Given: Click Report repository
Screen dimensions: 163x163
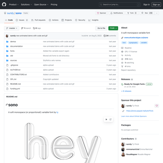Looking at the screenshot, I should coord(128,70).
